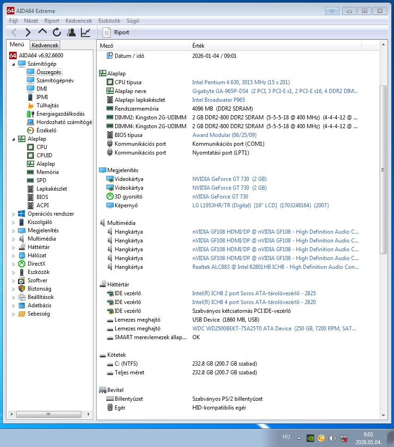Viewport: 394px width, 447px height.
Task: Click the volume speaker tray icon
Action: click(332, 438)
